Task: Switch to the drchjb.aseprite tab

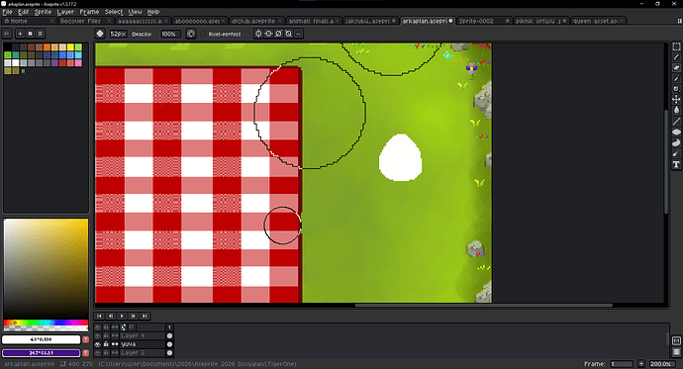Action: (256, 21)
